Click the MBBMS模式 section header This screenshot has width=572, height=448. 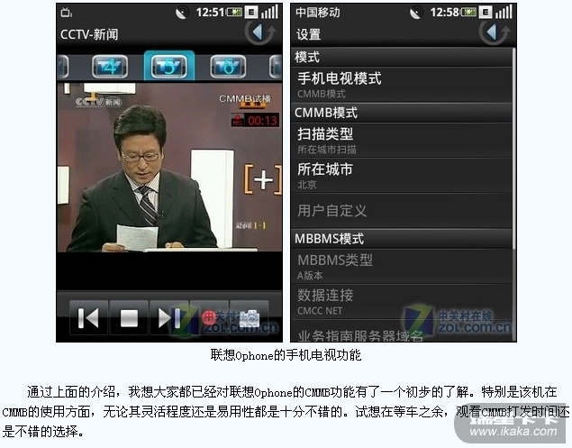[402, 238]
